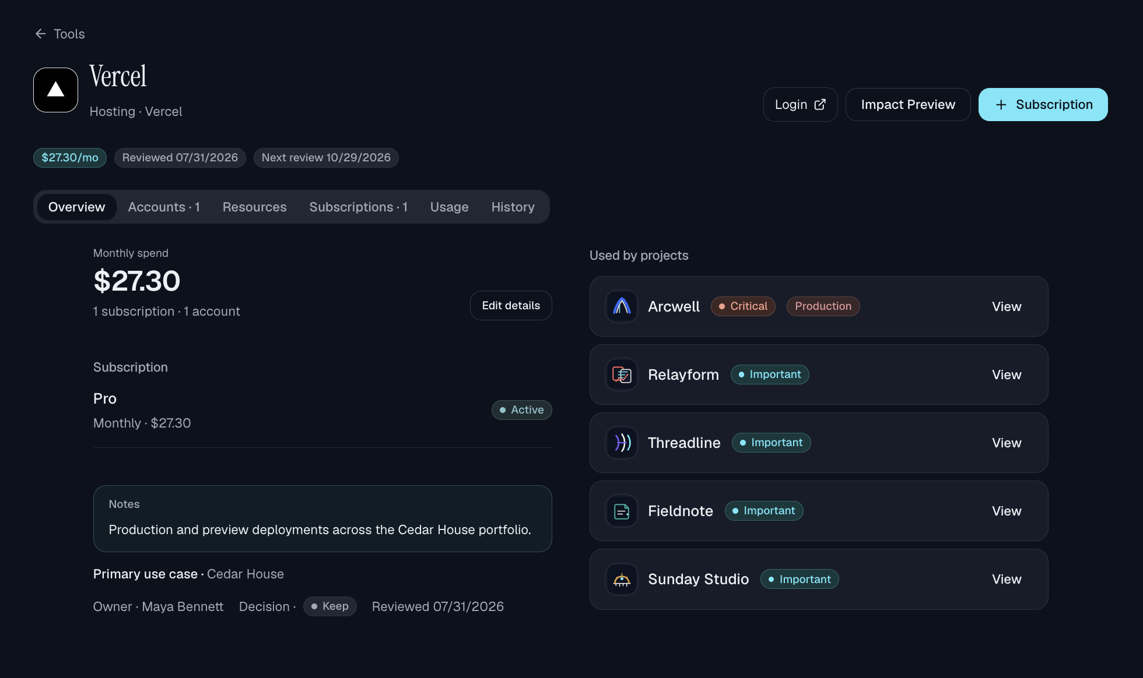The width and height of the screenshot is (1143, 678).
Task: Open the Impact Preview
Action: tap(908, 104)
